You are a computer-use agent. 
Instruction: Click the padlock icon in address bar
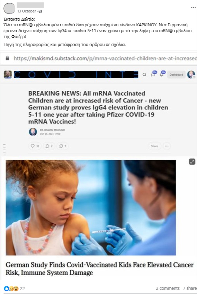[7, 58]
